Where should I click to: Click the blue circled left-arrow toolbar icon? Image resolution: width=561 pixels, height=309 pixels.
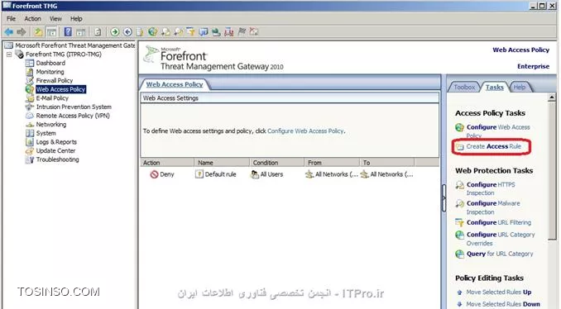coord(127,31)
